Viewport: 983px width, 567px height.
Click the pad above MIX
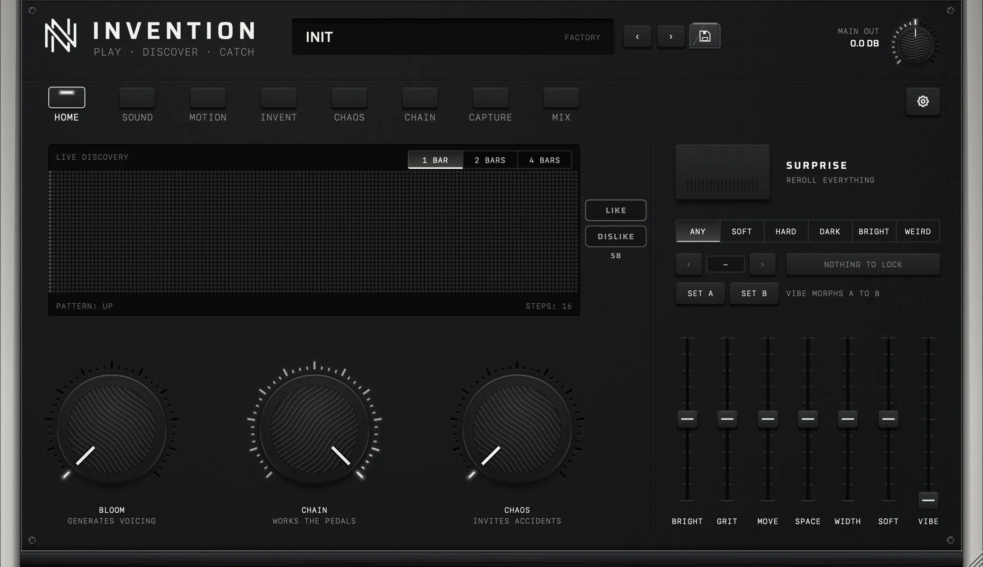561,98
